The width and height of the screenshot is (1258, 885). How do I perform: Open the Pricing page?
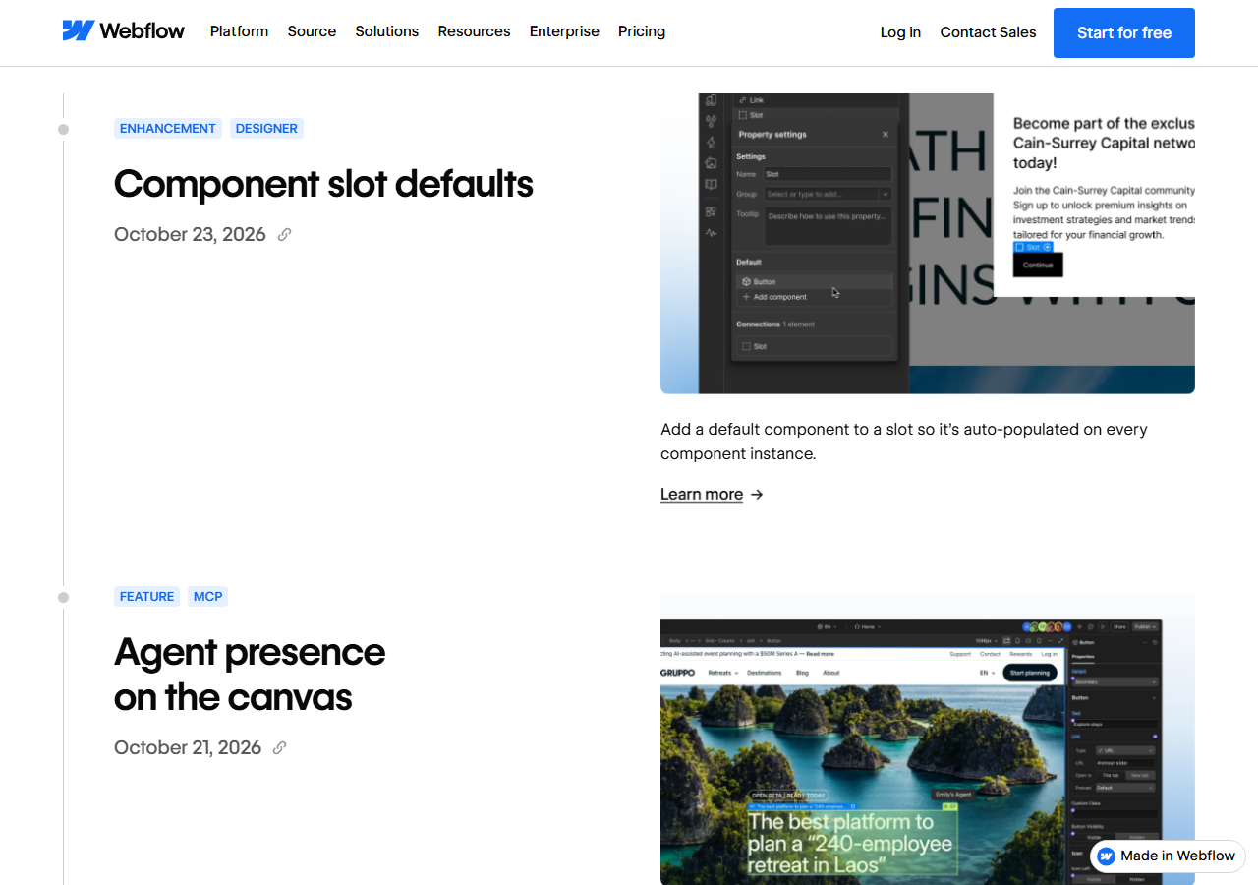(x=642, y=31)
